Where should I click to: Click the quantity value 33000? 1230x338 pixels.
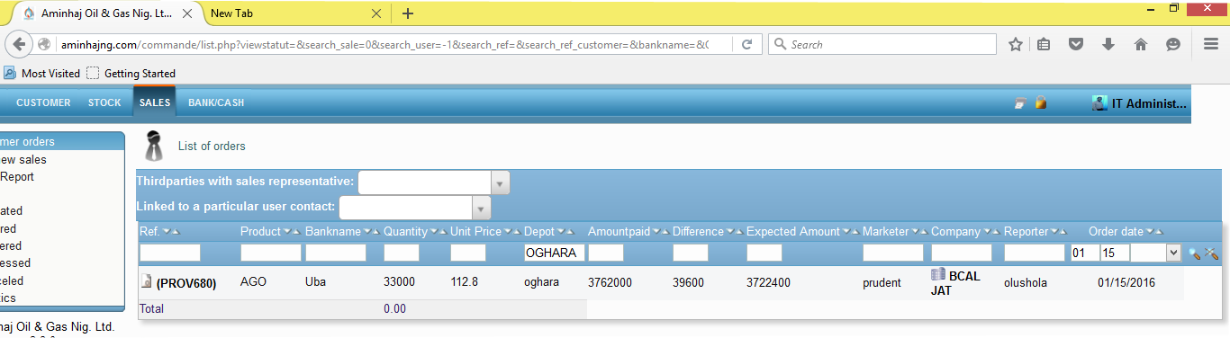399,282
